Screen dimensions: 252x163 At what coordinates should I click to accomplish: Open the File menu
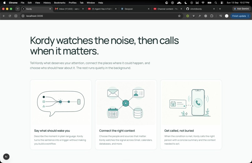point(23,3)
